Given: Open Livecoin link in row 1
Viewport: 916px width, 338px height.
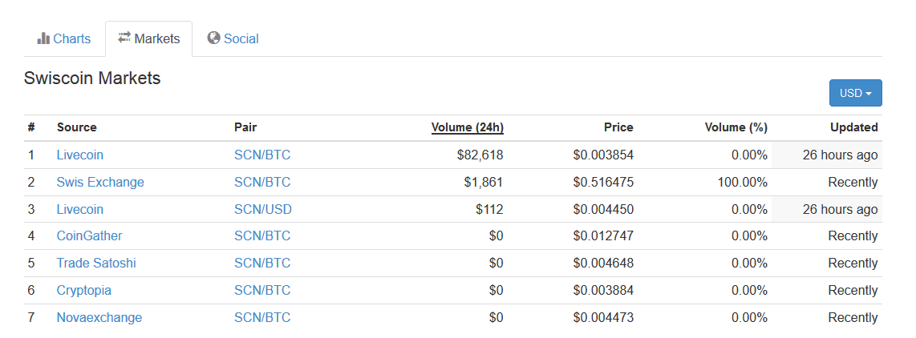Looking at the screenshot, I should point(80,155).
